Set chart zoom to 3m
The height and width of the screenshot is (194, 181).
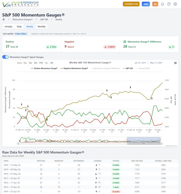point(30,63)
